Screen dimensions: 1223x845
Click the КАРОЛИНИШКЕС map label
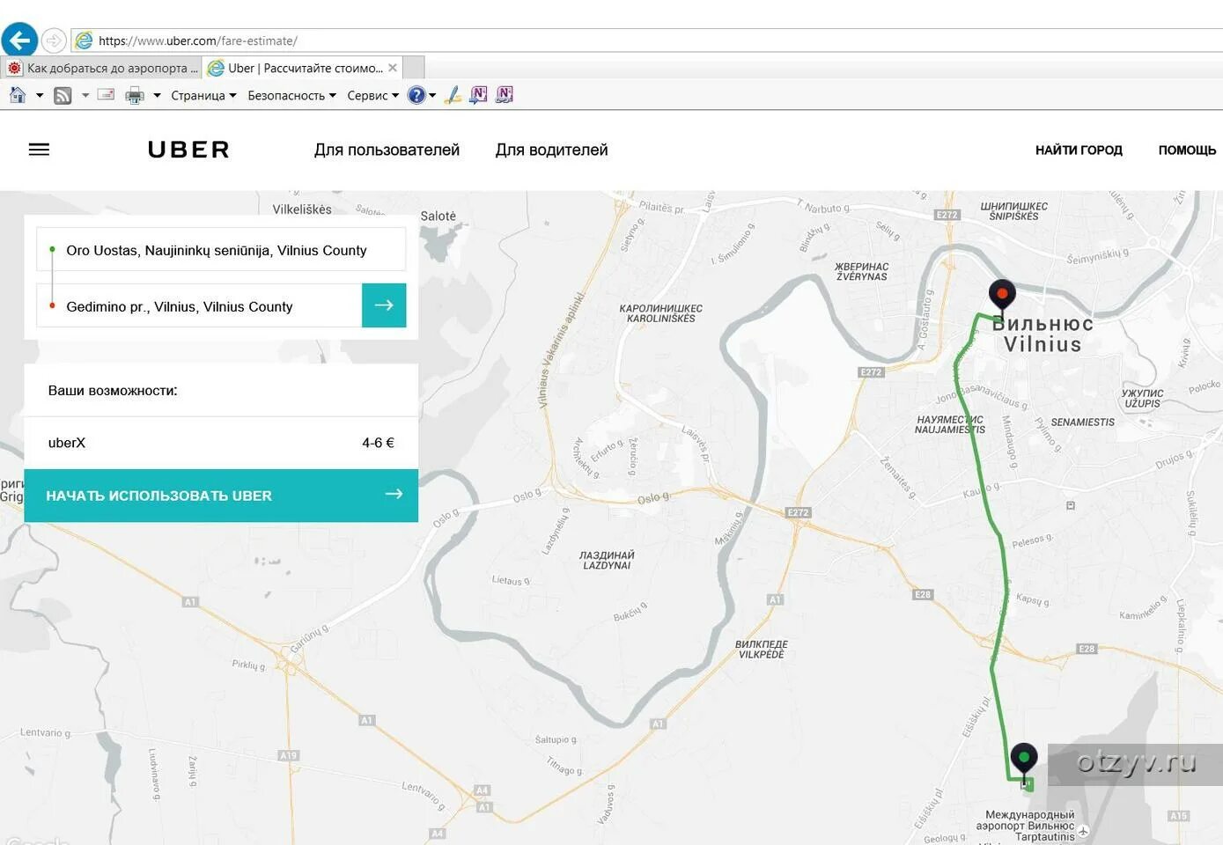pos(661,313)
